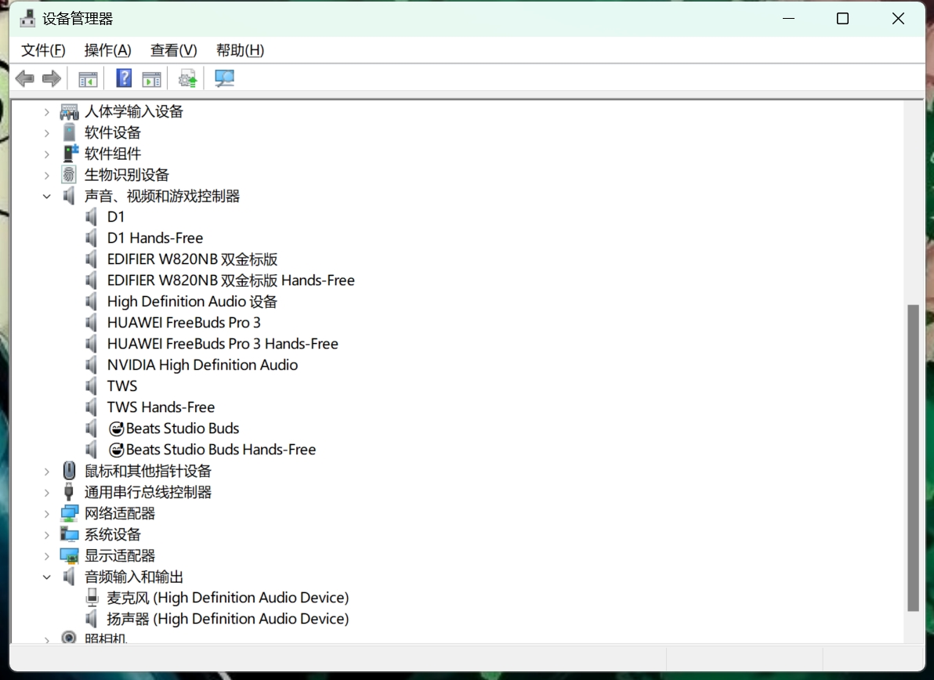The height and width of the screenshot is (680, 934).
Task: Select the 软件组件 puzzle-piece icon
Action: point(70,154)
